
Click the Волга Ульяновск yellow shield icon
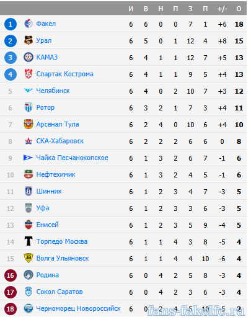[x=29, y=258]
